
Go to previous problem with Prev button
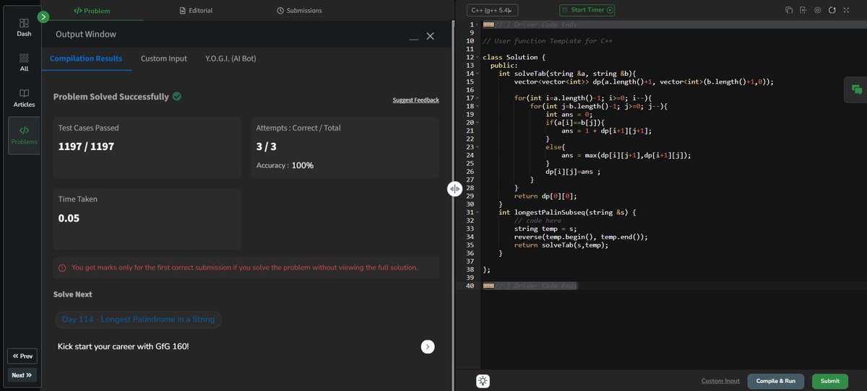pyautogui.click(x=22, y=356)
